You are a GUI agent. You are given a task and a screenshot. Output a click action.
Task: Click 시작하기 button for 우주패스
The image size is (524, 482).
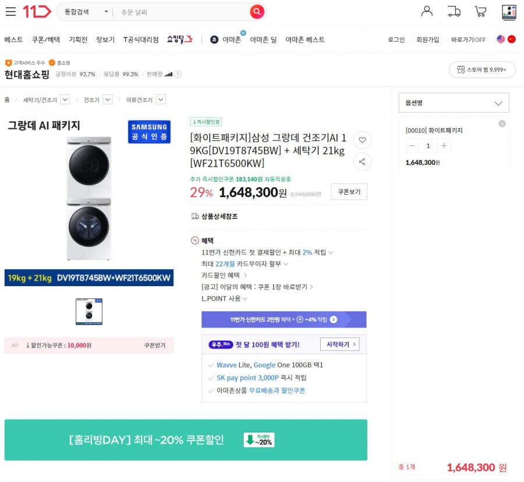pyautogui.click(x=339, y=344)
